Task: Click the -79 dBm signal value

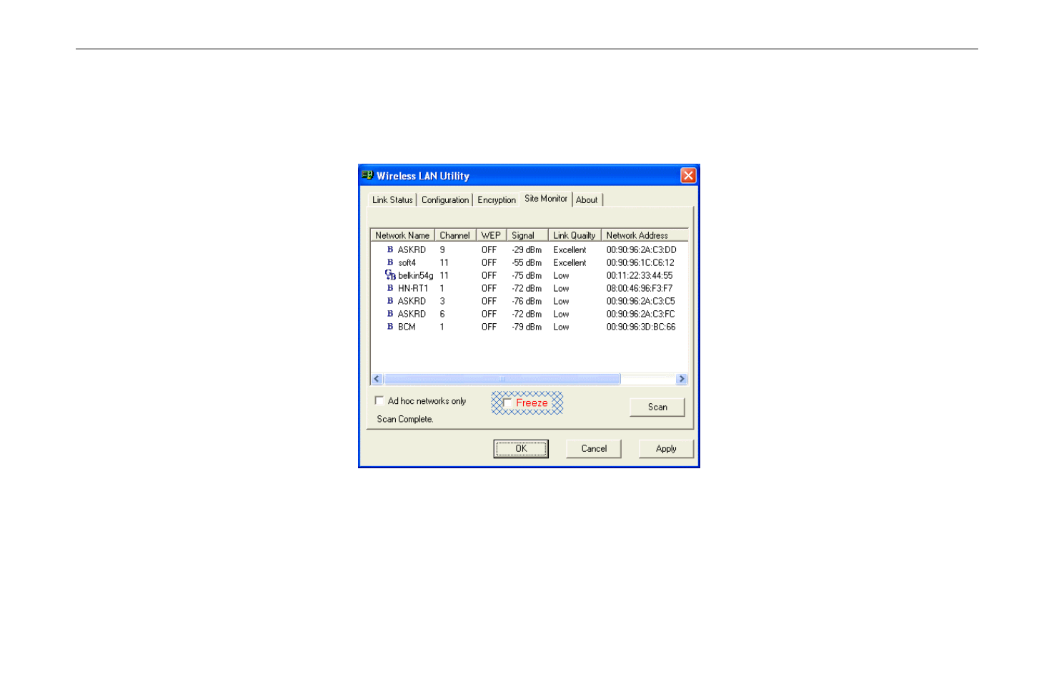Action: (527, 327)
